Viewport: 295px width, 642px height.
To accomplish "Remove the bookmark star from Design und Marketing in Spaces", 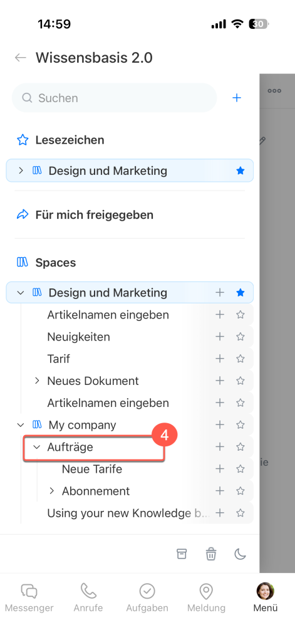I will [x=241, y=292].
